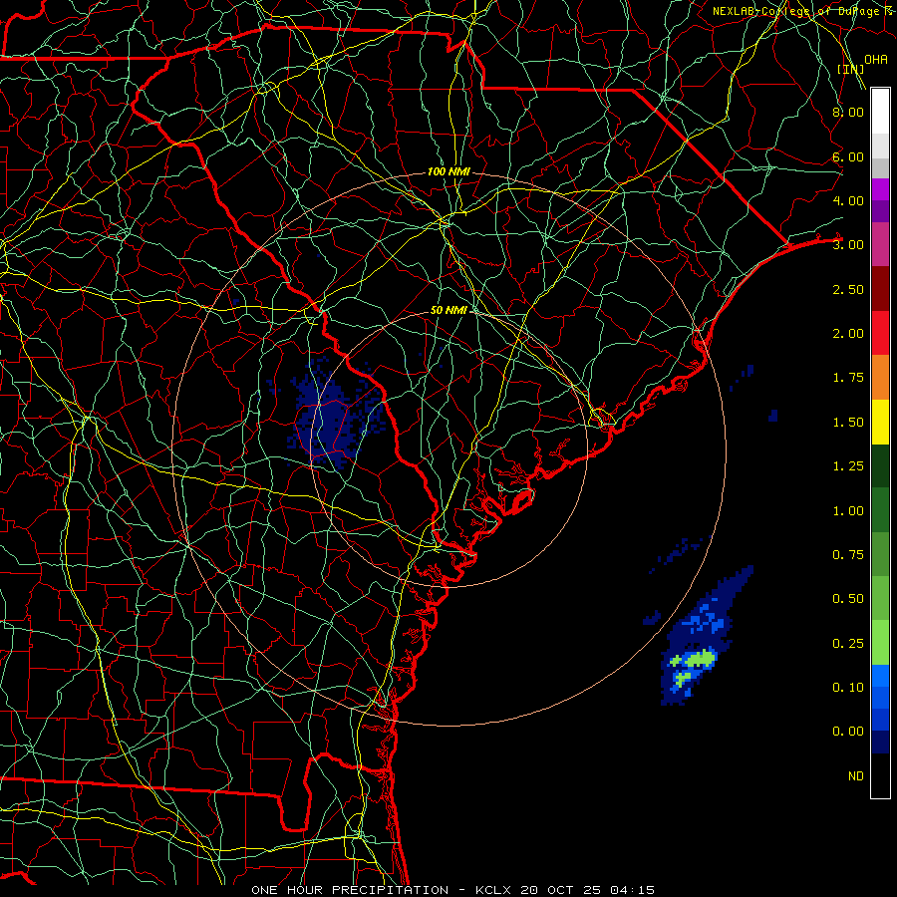Screen dimensions: 897x897
Task: Click the 2.00 legend value
Action: click(848, 334)
